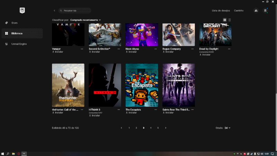
Task: Go to page 5
Action: (x=158, y=128)
